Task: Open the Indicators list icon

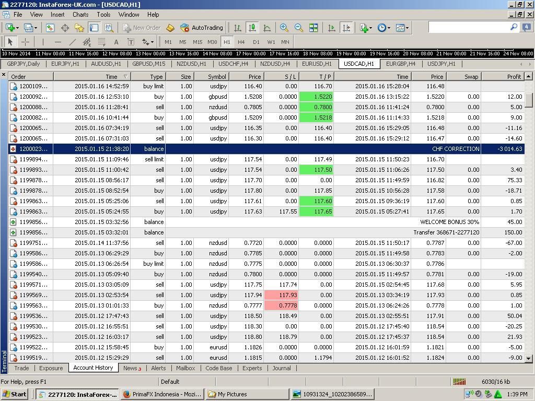Action: point(364,28)
